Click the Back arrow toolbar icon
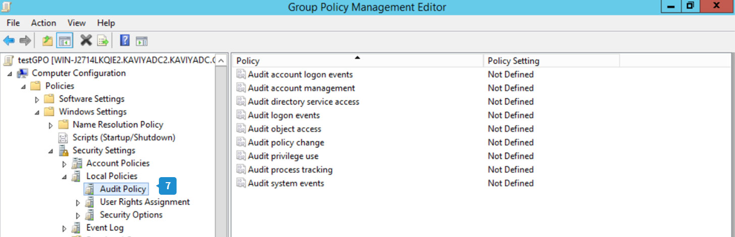 9,41
